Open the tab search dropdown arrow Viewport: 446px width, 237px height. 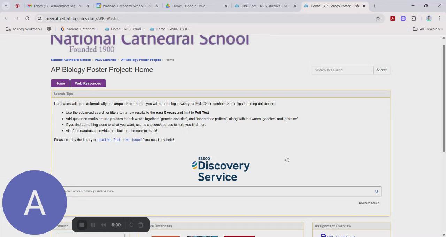(6, 6)
